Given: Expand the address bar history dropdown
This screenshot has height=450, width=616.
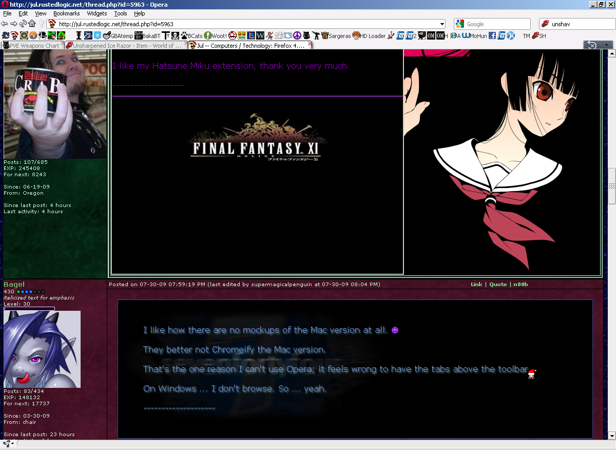Looking at the screenshot, I should pyautogui.click(x=442, y=24).
